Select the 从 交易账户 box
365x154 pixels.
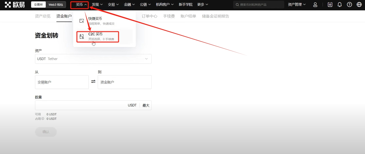coord(62,82)
